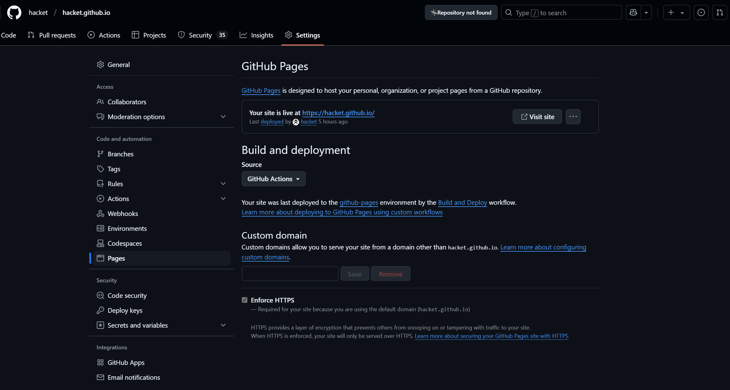Image resolution: width=730 pixels, height=390 pixels.
Task: Open the Webhooks sidebar item
Action: [x=123, y=213]
